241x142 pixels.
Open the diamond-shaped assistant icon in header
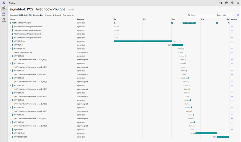tap(232, 3)
